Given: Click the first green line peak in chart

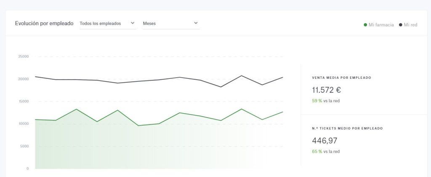Looking at the screenshot, I should (x=77, y=109).
